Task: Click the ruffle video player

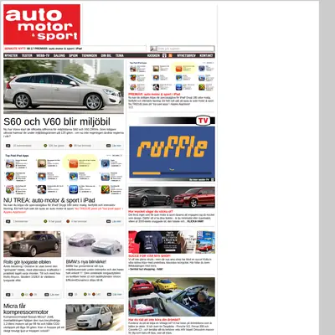Action: tap(172, 152)
